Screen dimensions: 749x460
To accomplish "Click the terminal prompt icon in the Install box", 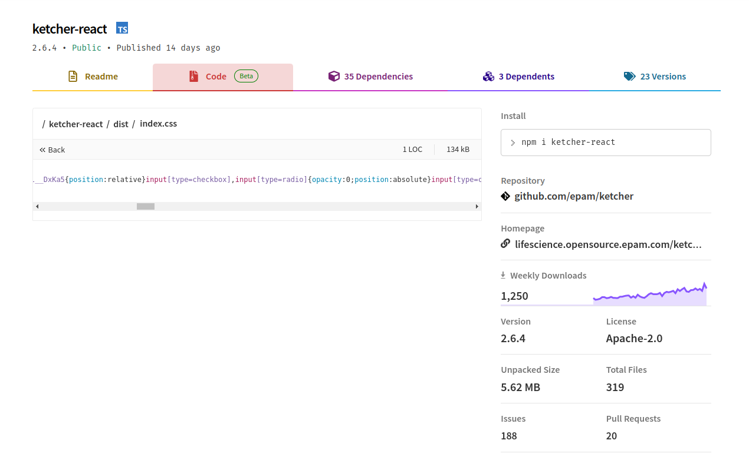I will (513, 142).
